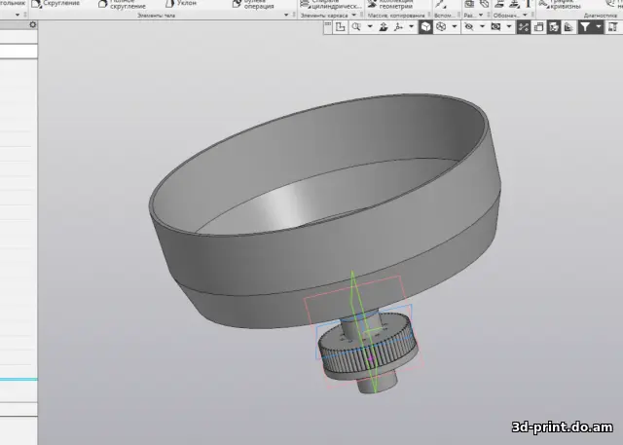The image size is (623, 445).
Task: Click the rightmost view toolbar icon
Action: click(613, 27)
